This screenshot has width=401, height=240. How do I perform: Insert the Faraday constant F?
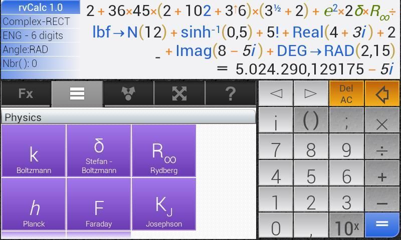[99, 204]
